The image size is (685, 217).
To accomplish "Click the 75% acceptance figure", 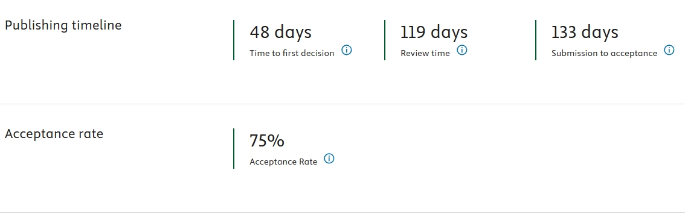I will coord(267,140).
